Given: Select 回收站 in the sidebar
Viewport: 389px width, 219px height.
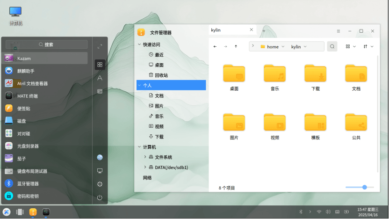Looking at the screenshot, I should tap(161, 75).
